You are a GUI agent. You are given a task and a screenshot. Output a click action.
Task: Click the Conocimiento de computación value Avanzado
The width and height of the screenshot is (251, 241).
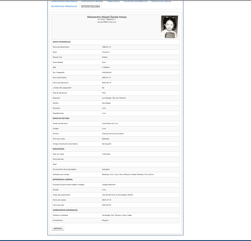coord(106,169)
